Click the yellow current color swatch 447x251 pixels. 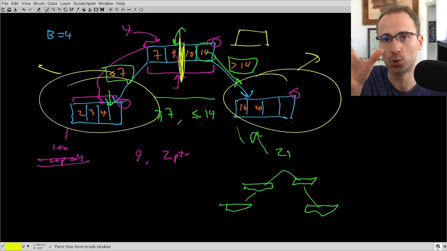(13, 246)
